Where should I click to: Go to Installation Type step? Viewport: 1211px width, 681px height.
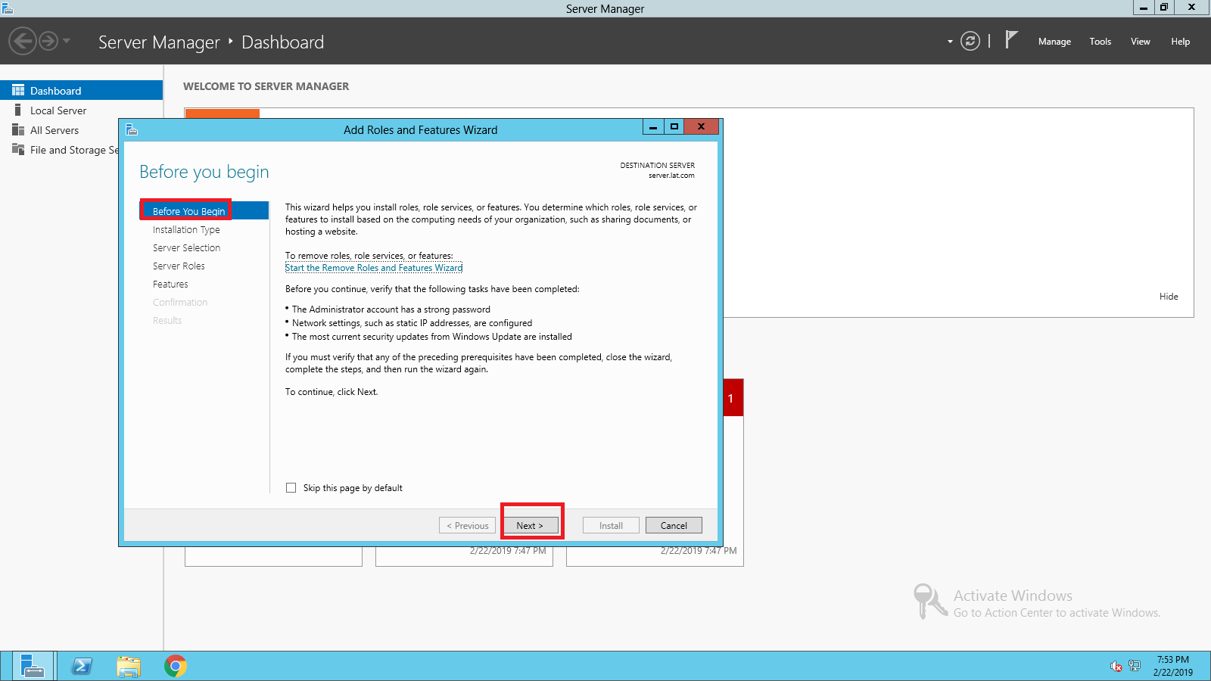point(186,230)
